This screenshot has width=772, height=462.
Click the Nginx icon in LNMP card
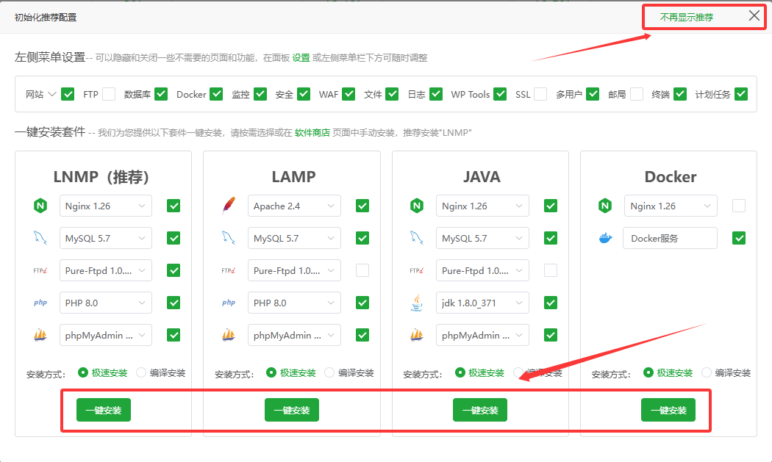pyautogui.click(x=40, y=206)
